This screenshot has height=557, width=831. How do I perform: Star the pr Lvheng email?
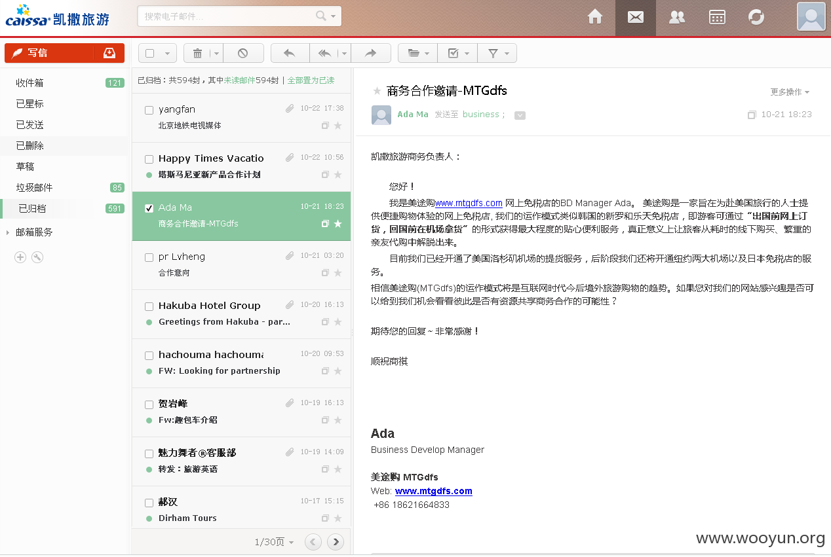pos(338,272)
